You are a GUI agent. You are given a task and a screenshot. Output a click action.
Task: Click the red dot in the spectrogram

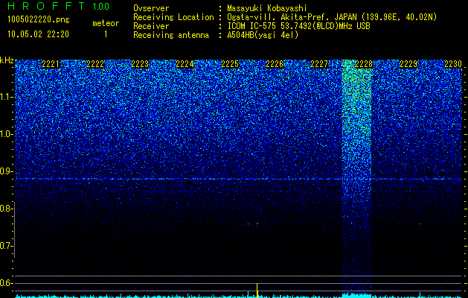[x=257, y=223]
